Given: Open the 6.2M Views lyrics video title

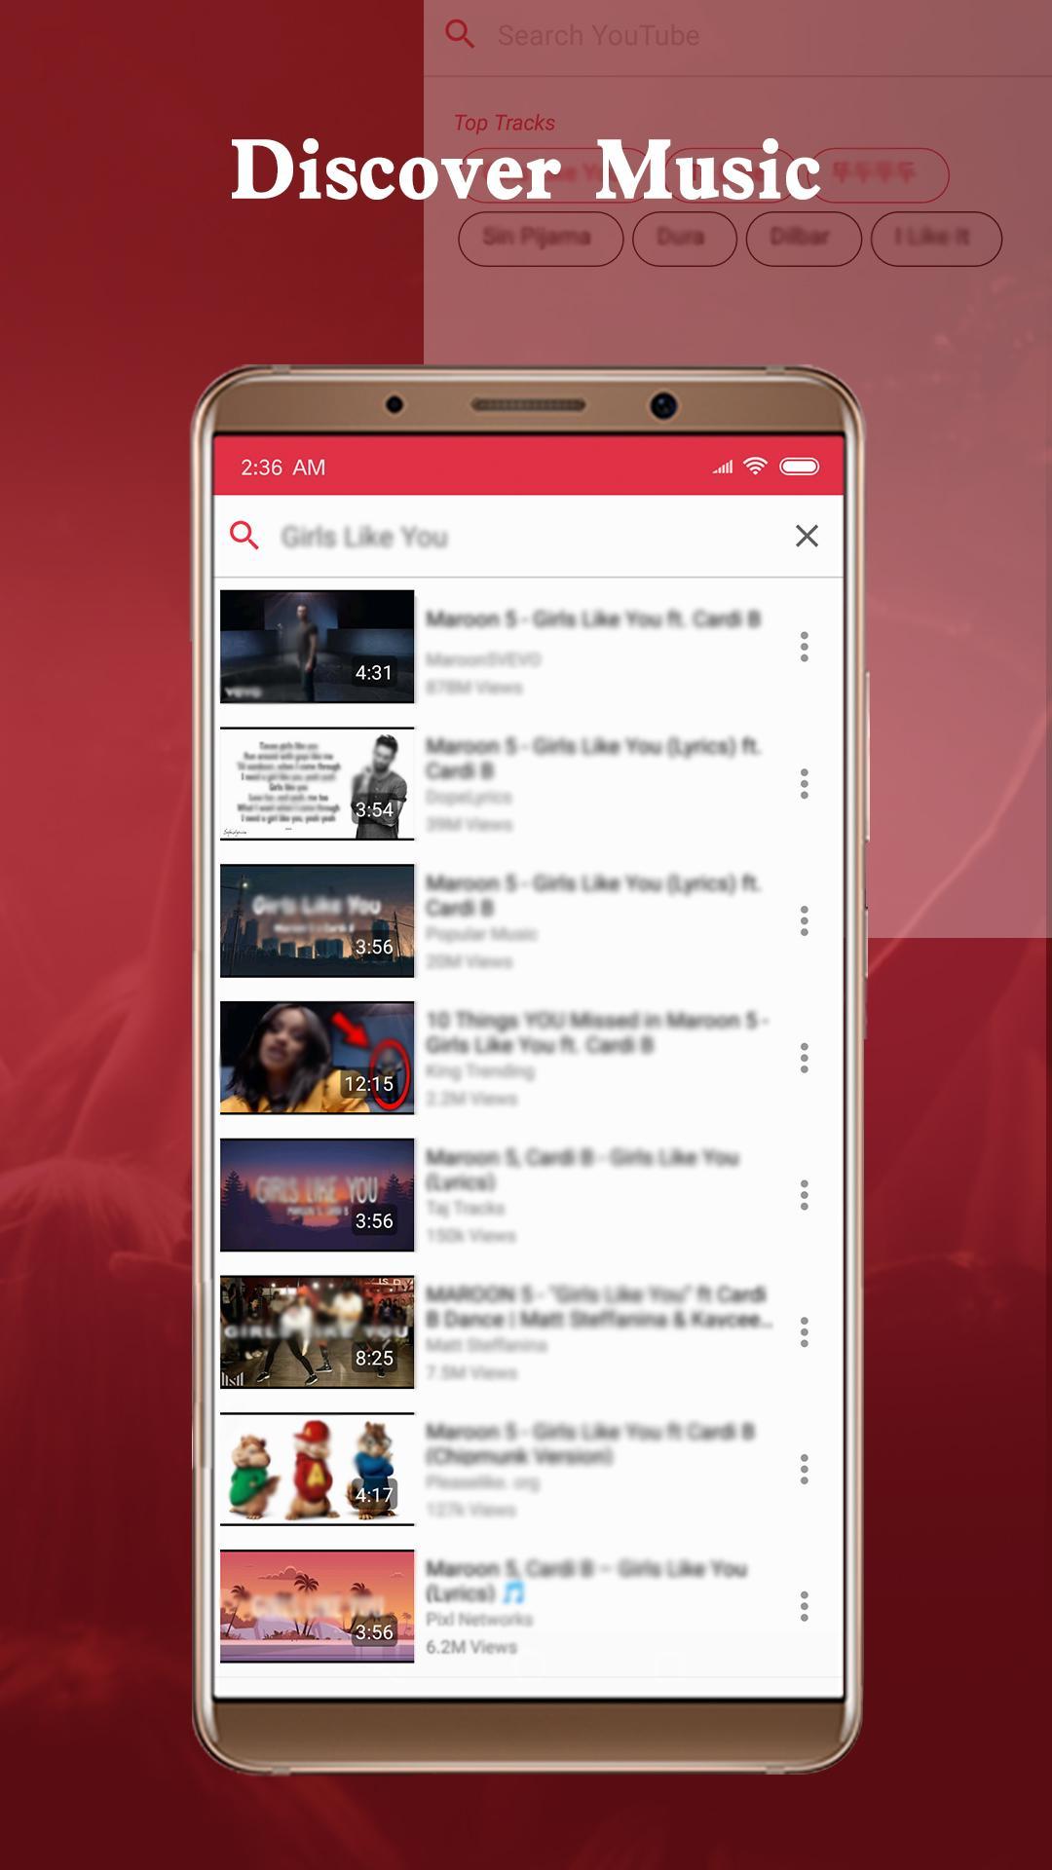Looking at the screenshot, I should tap(586, 1581).
